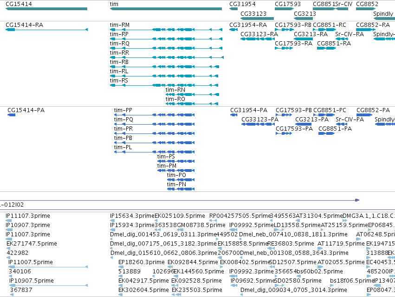This screenshot has height=297, width=395.
Task: Click the tim-RB transcript label
Action: click(x=119, y=62)
